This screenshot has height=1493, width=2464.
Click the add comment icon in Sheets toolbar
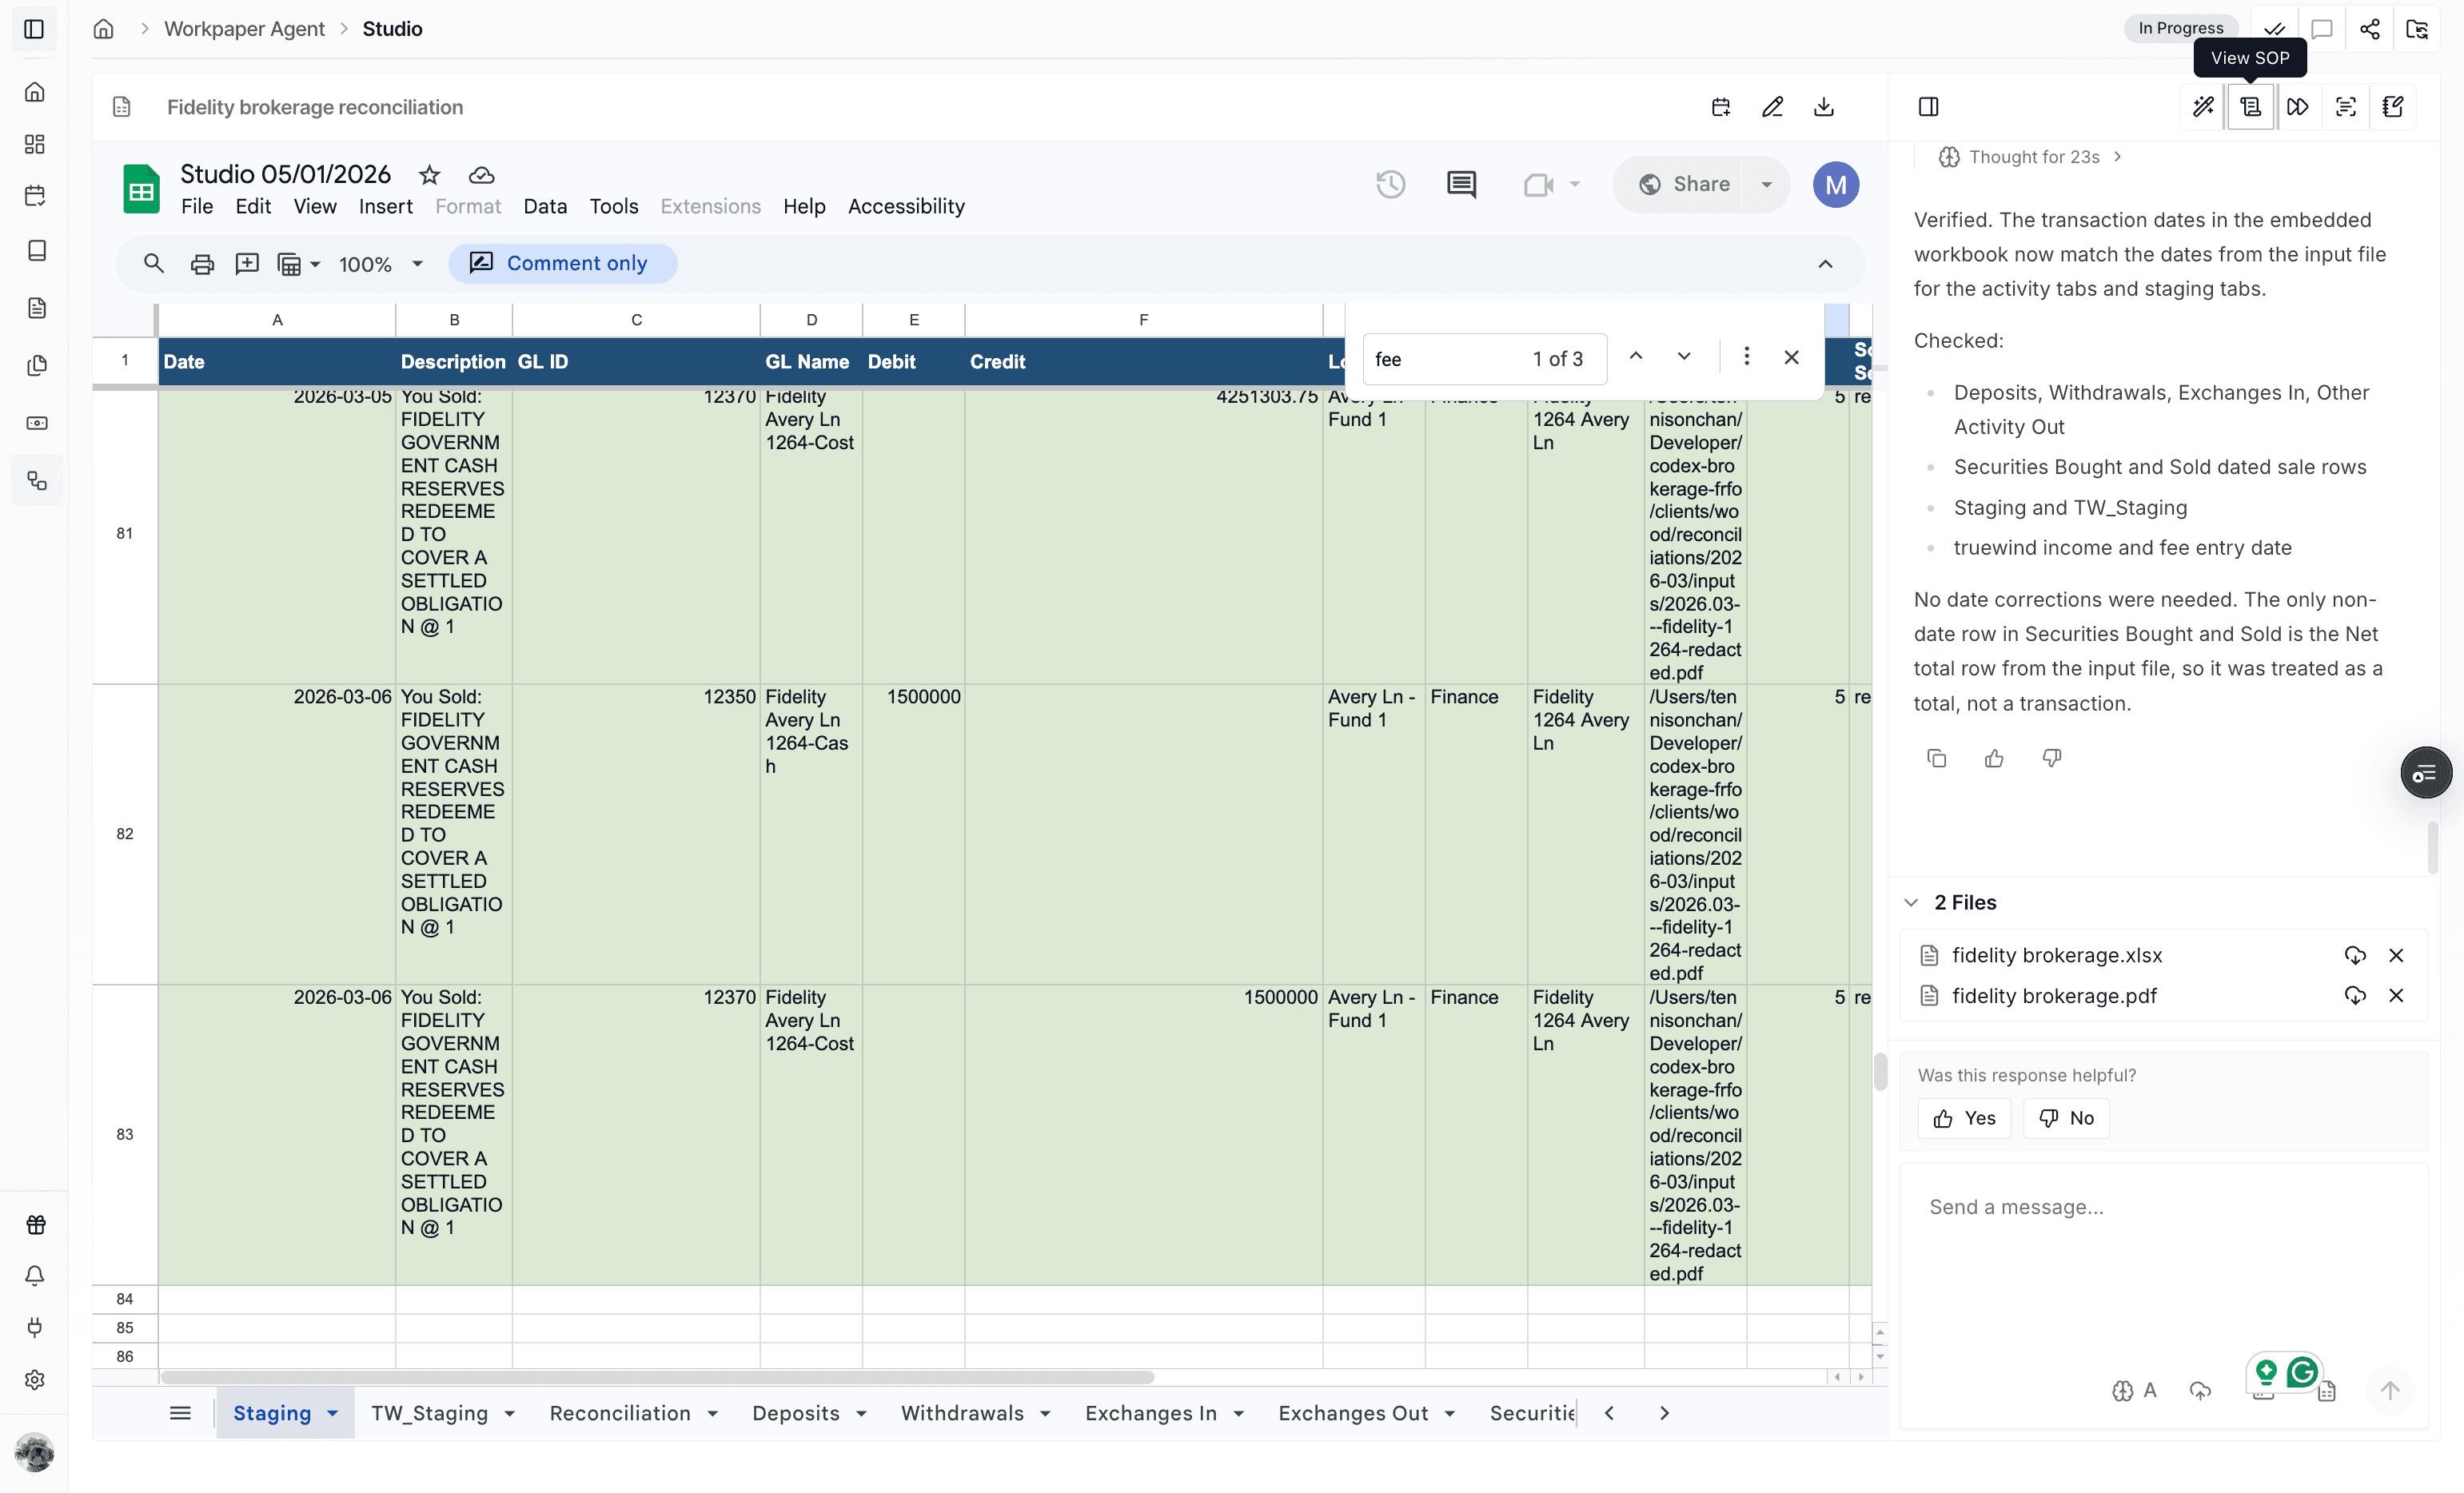(246, 264)
